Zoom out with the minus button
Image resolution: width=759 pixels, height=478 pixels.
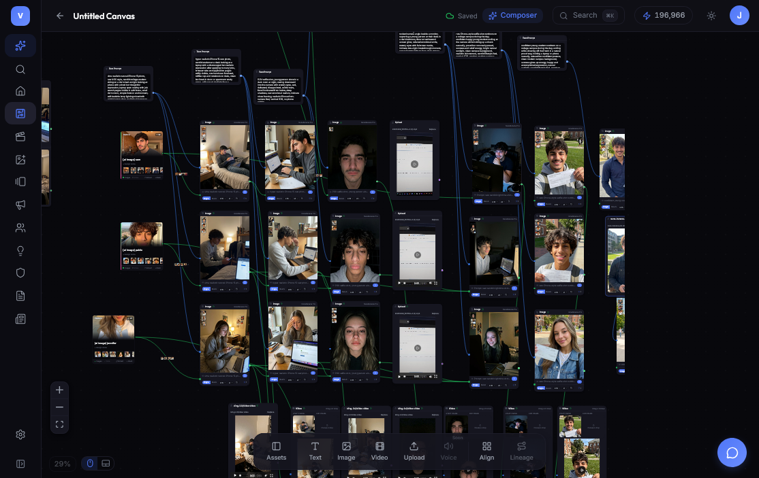(59, 407)
